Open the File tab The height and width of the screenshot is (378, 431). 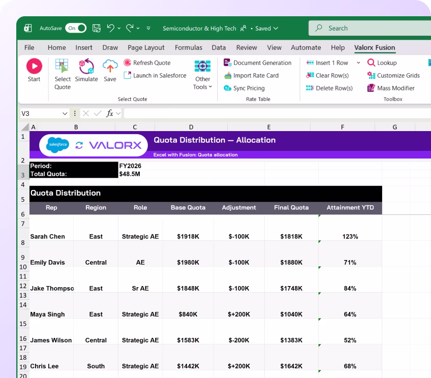pyautogui.click(x=29, y=48)
